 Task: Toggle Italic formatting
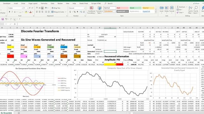[x=12, y=12]
